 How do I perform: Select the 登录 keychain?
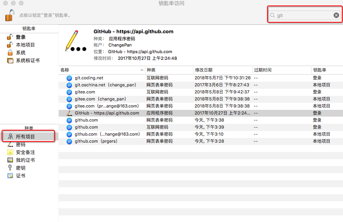[x=29, y=37]
